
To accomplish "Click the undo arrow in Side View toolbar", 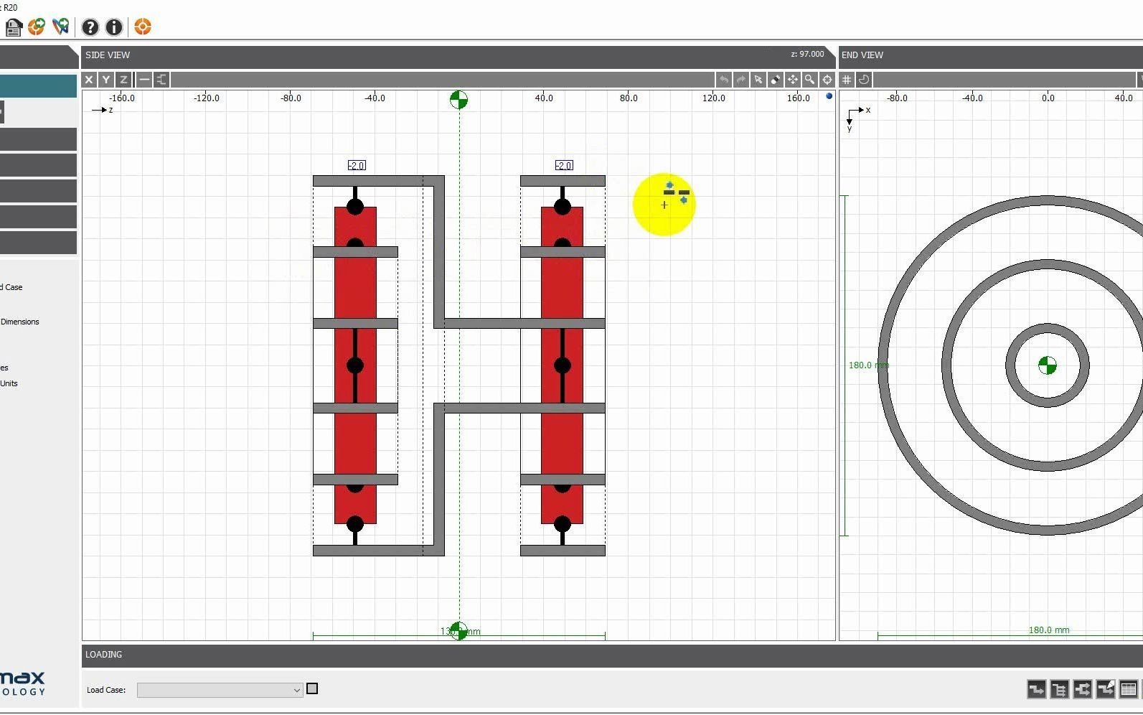I will point(723,80).
